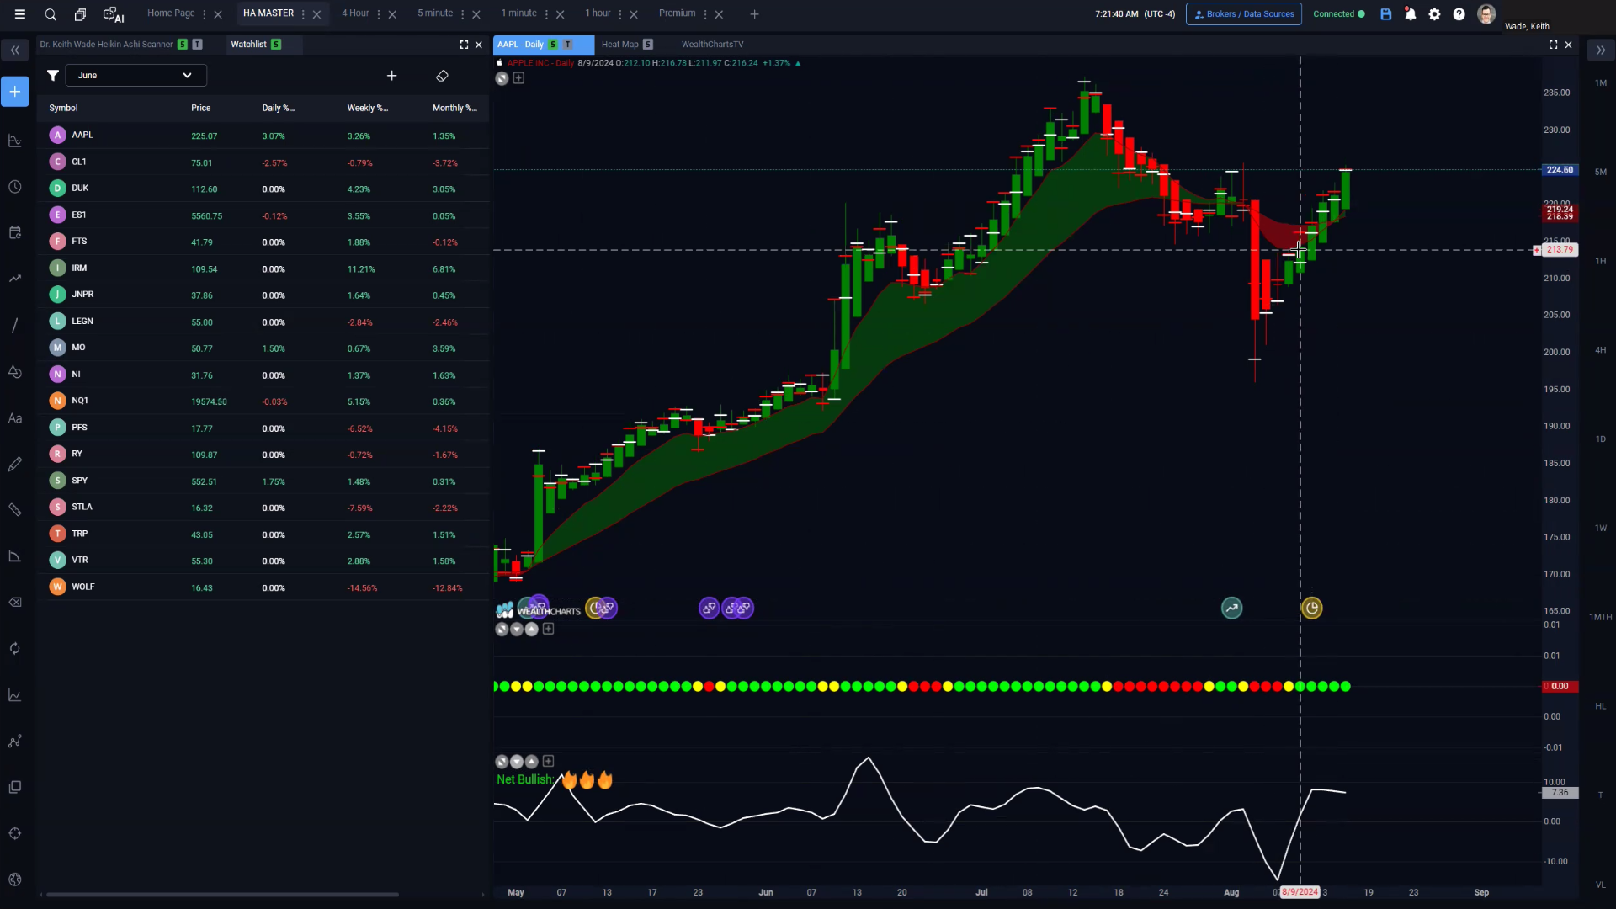The height and width of the screenshot is (909, 1616).
Task: Toggle the T badge on AAPL - Daily tab
Action: click(x=568, y=45)
